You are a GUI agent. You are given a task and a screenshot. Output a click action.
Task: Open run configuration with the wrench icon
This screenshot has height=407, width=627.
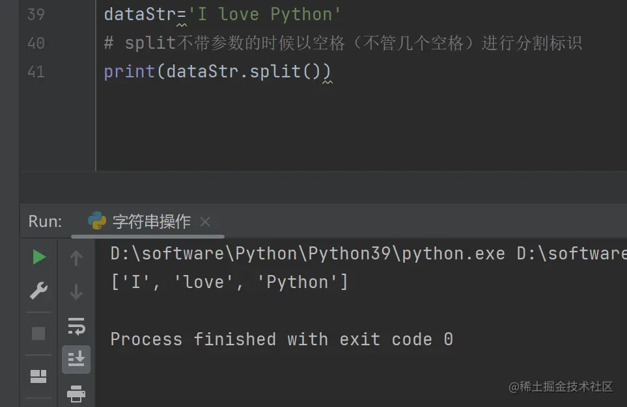[39, 291]
